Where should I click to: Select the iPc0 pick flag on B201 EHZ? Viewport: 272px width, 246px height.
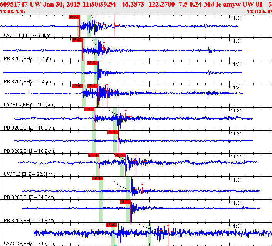[x=77, y=40]
